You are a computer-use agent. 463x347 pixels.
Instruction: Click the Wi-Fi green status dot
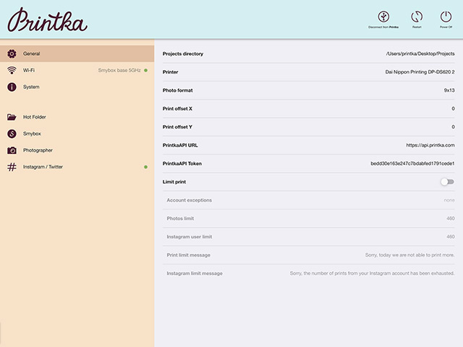pos(145,70)
